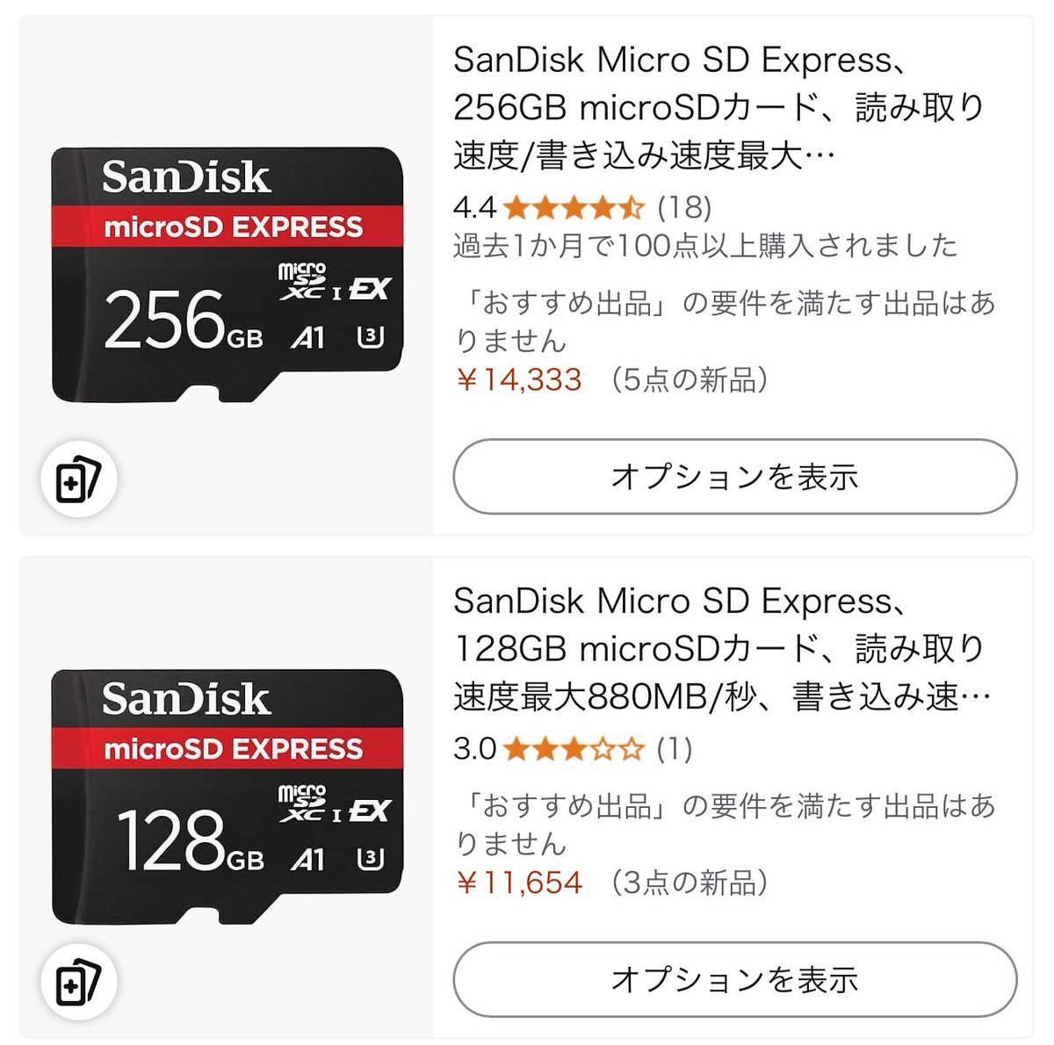Show options for the 128GB card
The width and height of the screenshot is (1054, 1045).
(x=734, y=979)
